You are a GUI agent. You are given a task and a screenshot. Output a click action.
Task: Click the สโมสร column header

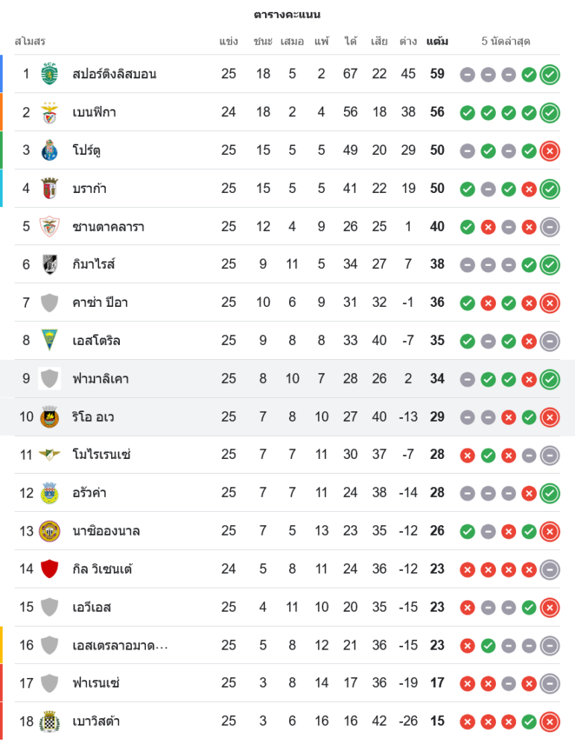point(30,41)
